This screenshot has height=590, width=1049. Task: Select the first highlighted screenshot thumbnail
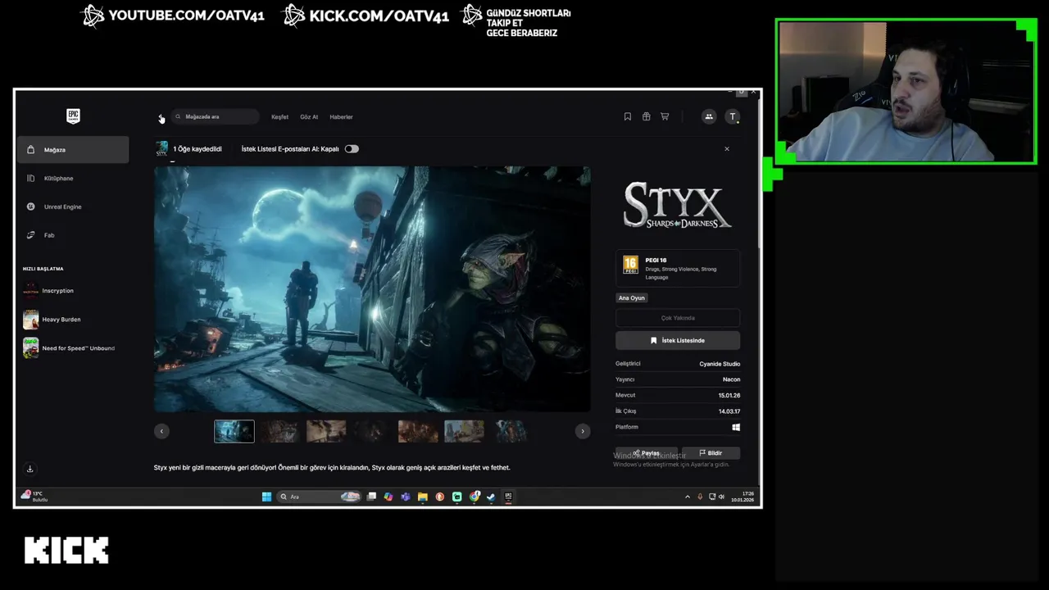point(234,431)
